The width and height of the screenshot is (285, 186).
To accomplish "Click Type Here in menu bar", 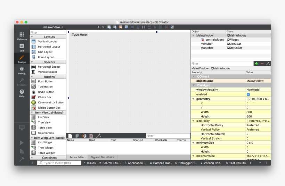I will (79, 35).
